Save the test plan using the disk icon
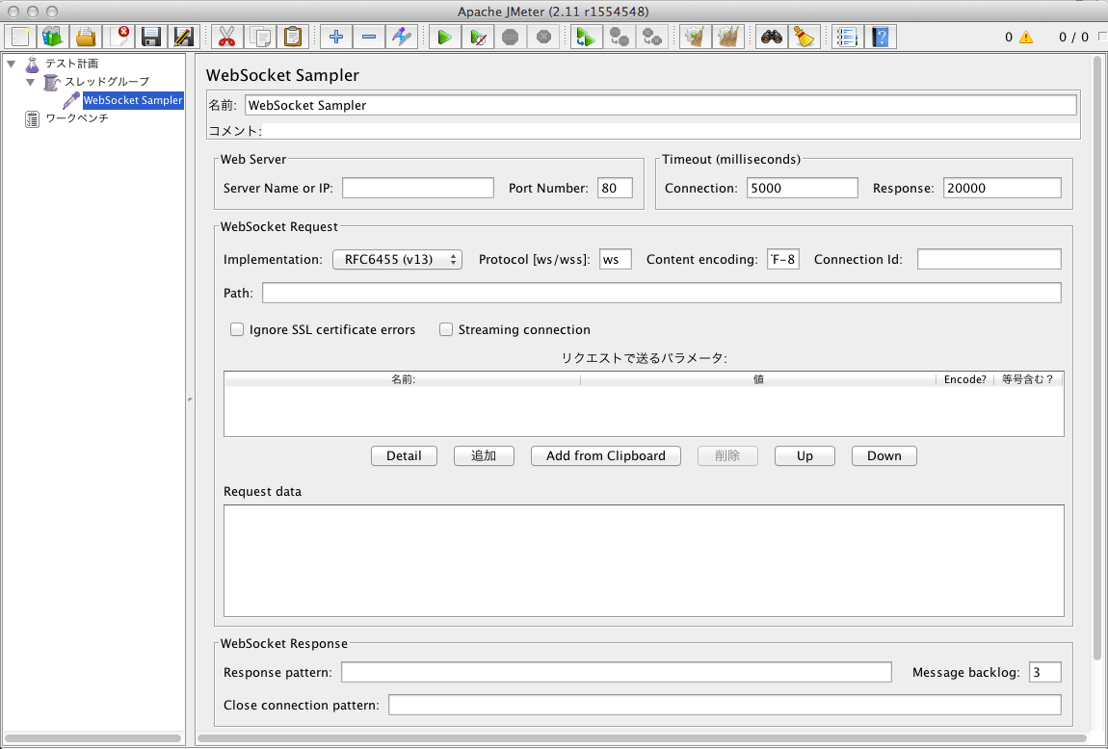Screen dimensions: 1108x749 click(x=151, y=37)
